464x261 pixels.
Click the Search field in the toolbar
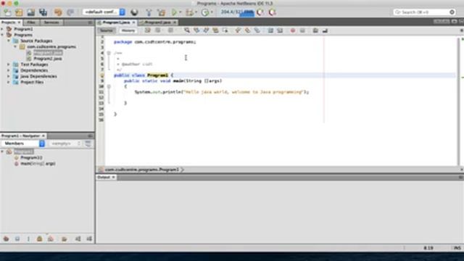(x=424, y=12)
